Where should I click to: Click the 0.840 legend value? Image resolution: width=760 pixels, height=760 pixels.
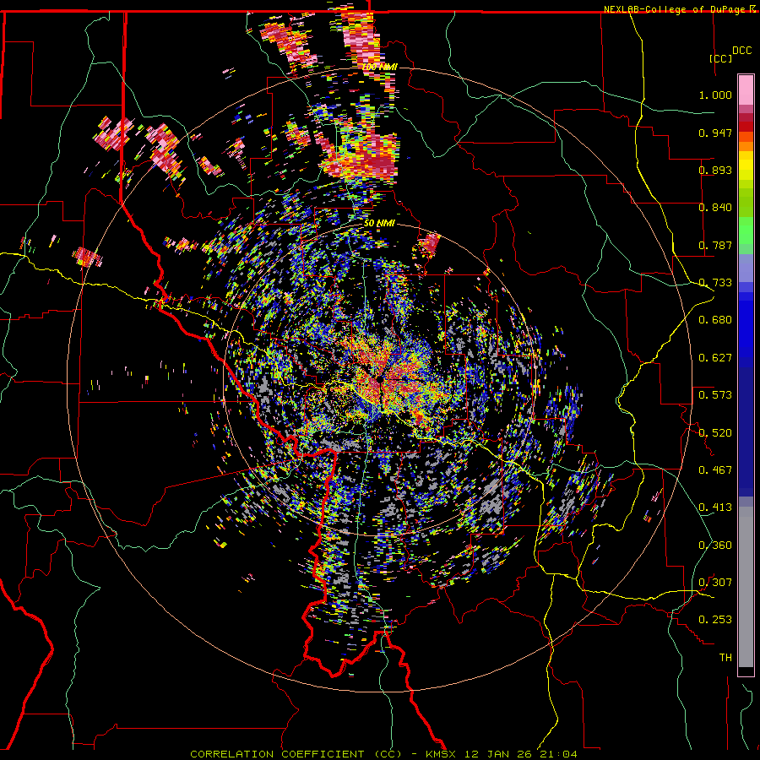click(715, 208)
